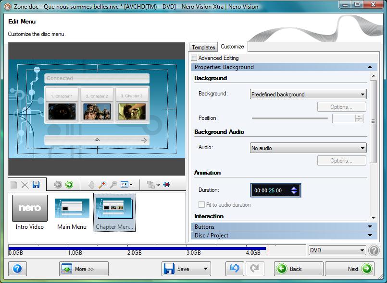Expand the Disc / Project section

coord(284,235)
